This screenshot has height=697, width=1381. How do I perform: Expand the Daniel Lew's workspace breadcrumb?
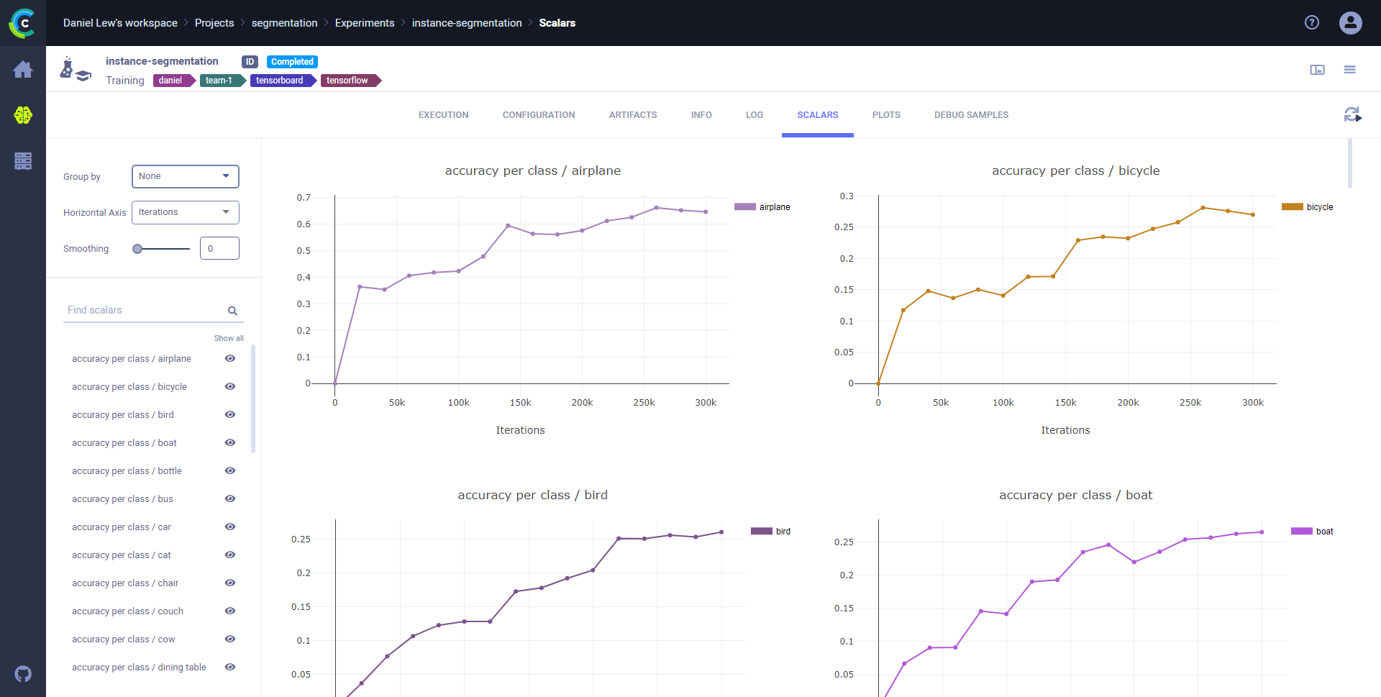[x=120, y=22]
